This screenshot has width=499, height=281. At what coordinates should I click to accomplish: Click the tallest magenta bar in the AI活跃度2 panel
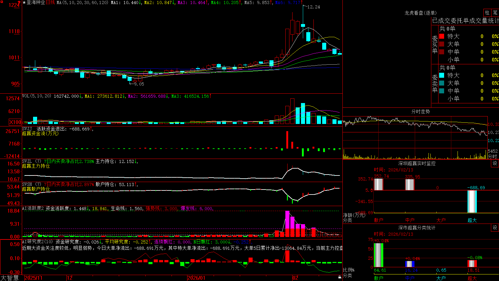tap(287, 224)
